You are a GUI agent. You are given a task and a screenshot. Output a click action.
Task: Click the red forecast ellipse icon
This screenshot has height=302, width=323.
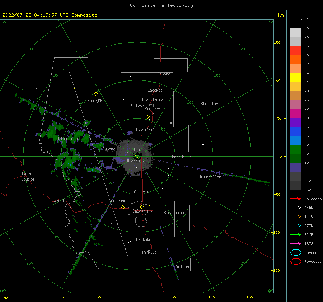(296, 261)
